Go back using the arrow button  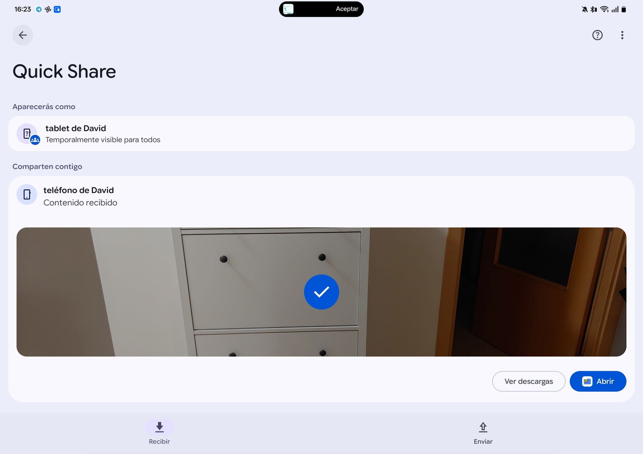(23, 35)
